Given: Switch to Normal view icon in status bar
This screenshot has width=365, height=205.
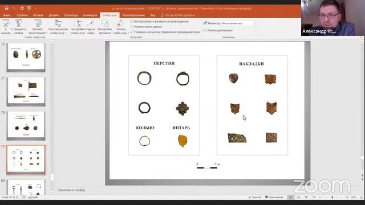Looking at the screenshot, I should coord(290,197).
